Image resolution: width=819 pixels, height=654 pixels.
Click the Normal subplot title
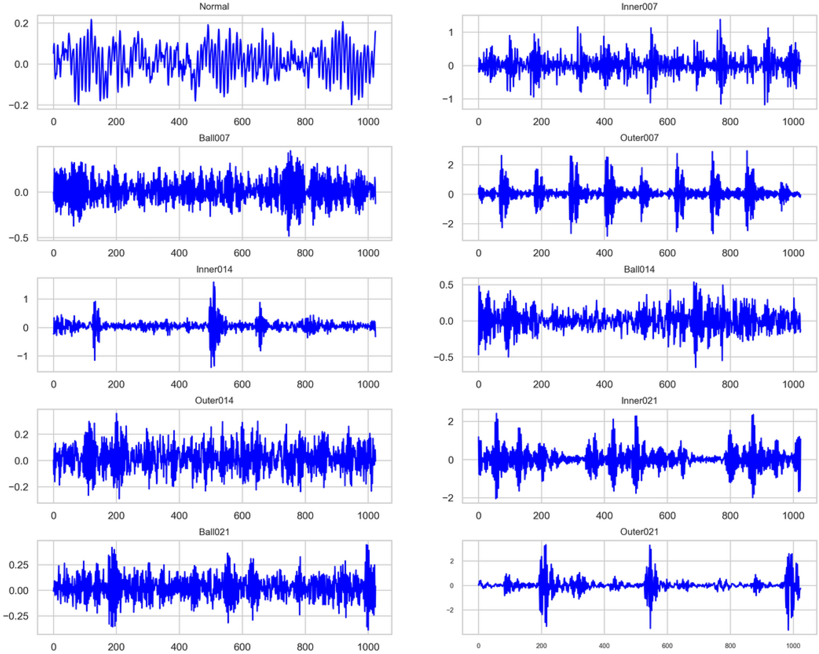click(214, 7)
